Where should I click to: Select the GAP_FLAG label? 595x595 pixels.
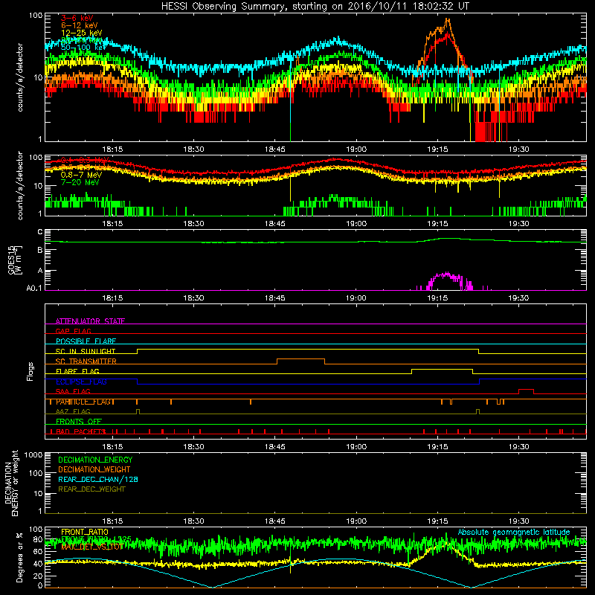73,331
